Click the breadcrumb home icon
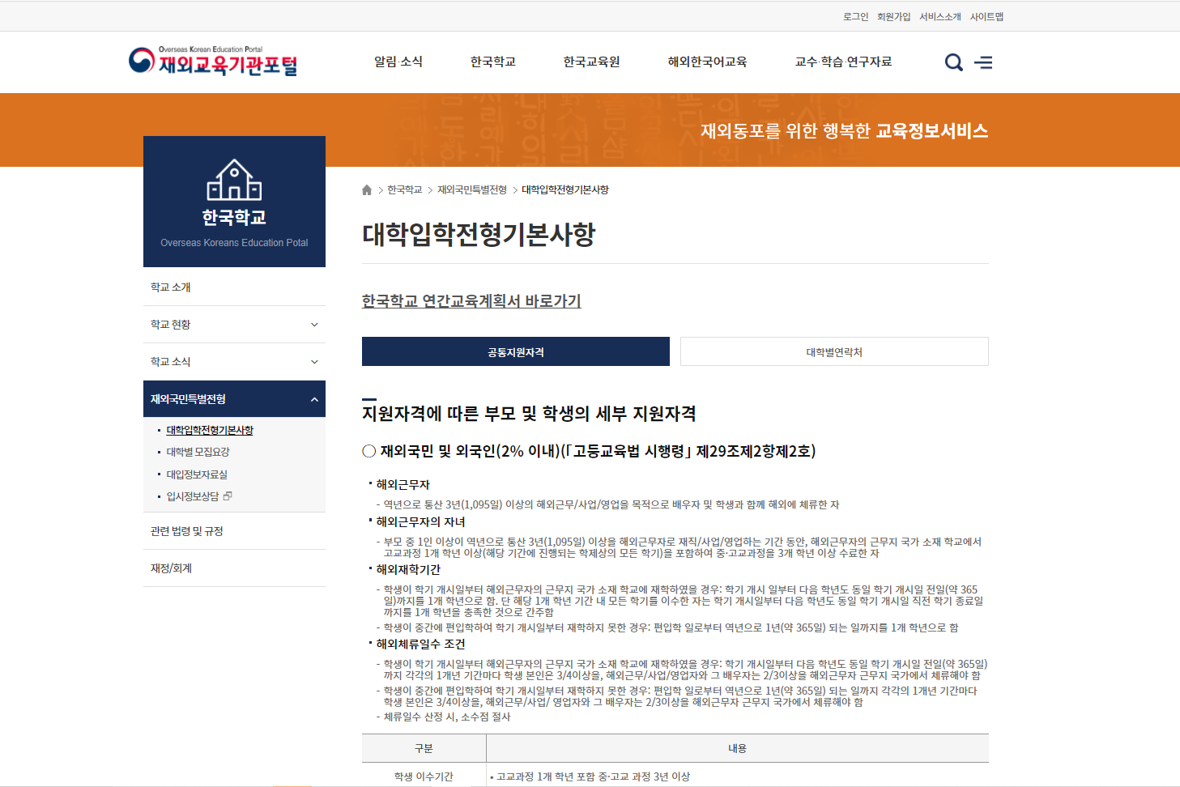This screenshot has width=1180, height=787. [367, 190]
